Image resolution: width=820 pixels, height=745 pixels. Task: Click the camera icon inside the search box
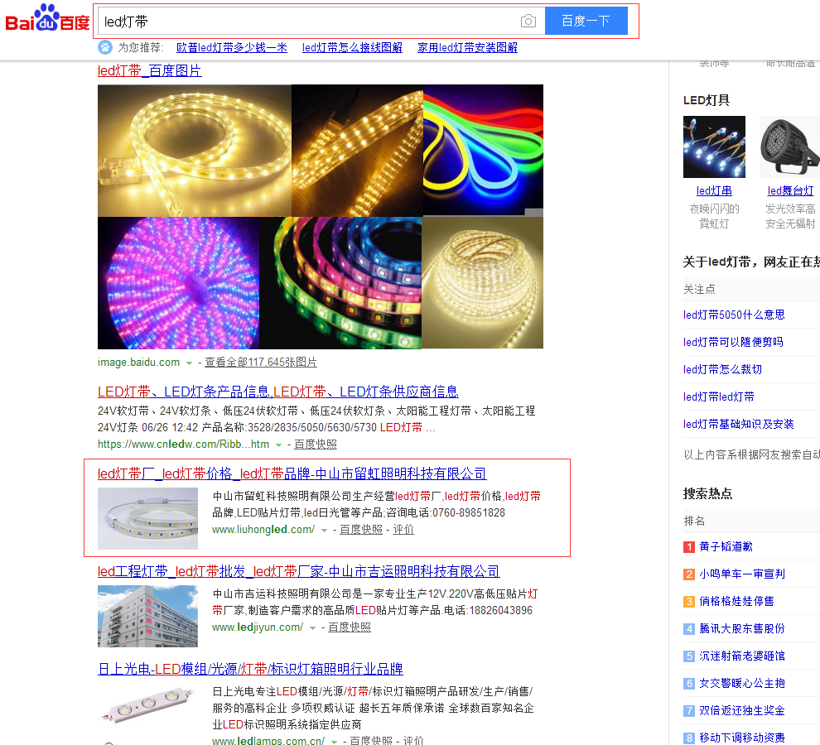pyautogui.click(x=528, y=21)
